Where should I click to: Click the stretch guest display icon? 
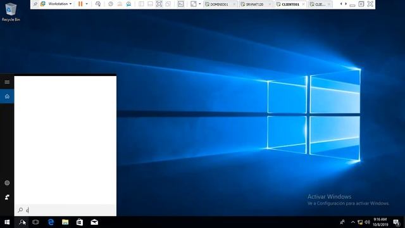(194, 4)
